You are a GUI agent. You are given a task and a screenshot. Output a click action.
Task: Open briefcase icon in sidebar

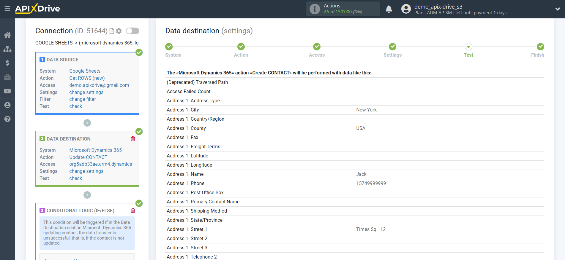pos(7,77)
